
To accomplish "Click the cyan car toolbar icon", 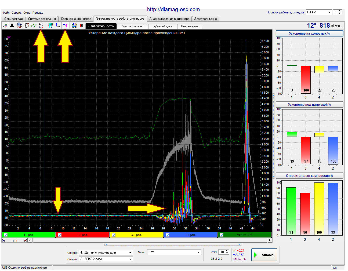I will tap(50, 25).
